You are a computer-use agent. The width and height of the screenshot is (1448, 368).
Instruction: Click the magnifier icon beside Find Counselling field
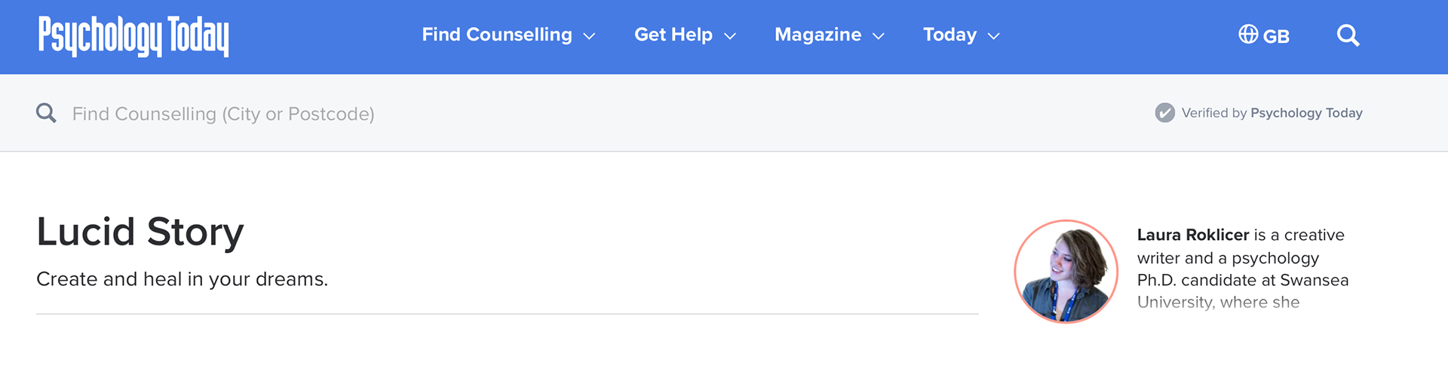(x=46, y=113)
